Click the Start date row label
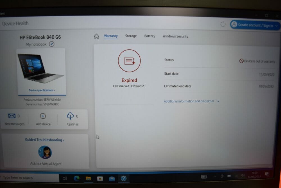Image resolution: width=281 pixels, height=188 pixels. tap(171, 74)
